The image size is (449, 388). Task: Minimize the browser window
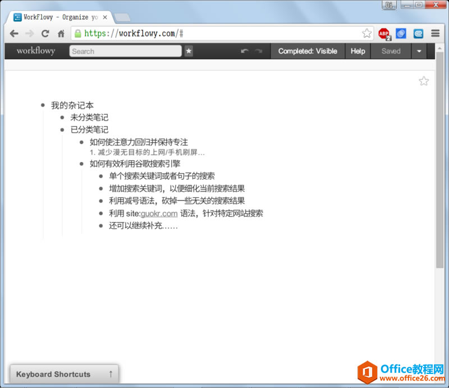[x=407, y=5]
